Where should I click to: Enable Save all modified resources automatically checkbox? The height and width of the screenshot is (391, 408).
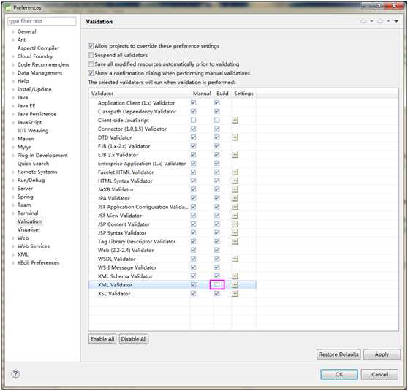point(91,64)
